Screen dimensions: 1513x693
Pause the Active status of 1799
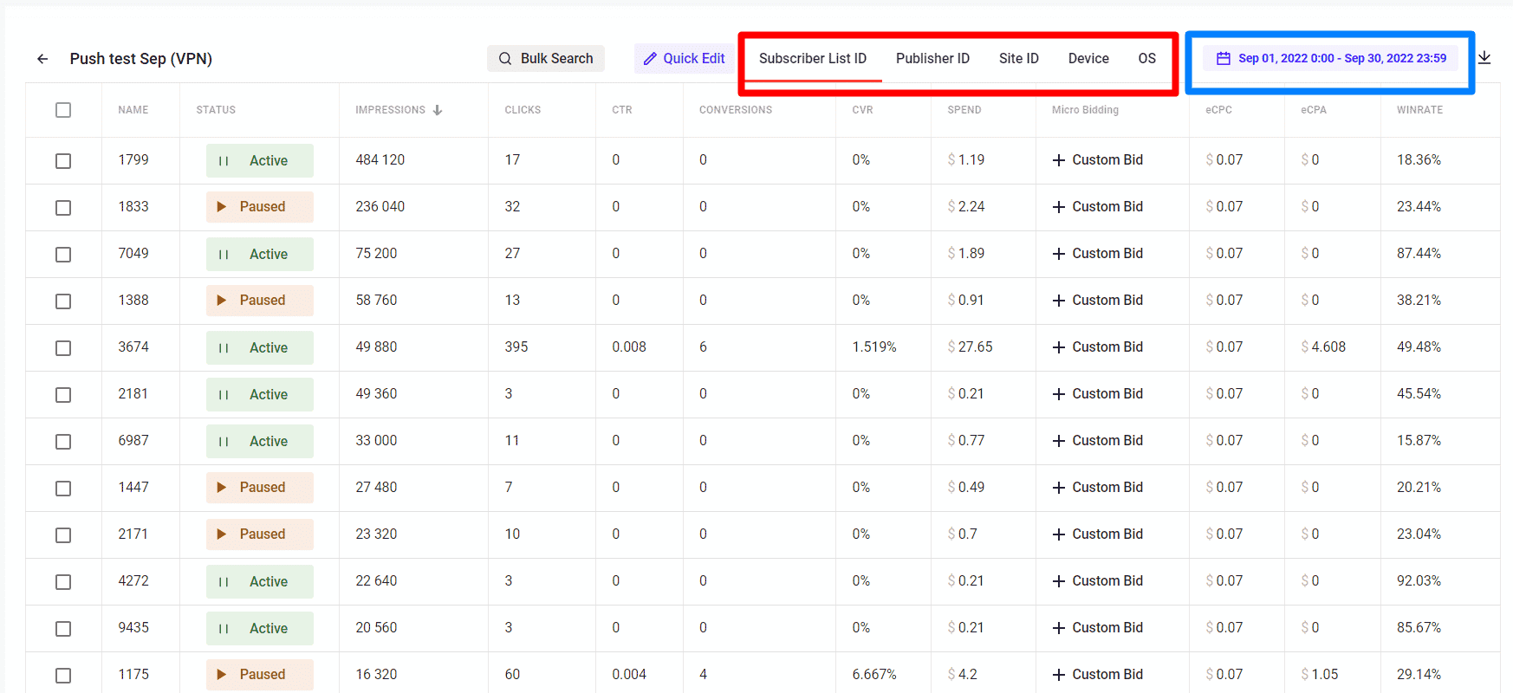(x=260, y=161)
